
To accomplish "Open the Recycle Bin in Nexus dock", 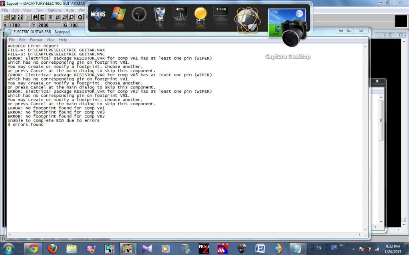I will [159, 14].
